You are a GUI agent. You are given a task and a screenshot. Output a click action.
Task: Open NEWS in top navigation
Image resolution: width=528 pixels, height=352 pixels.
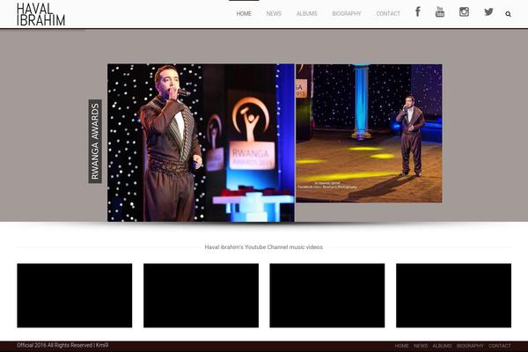(x=274, y=13)
